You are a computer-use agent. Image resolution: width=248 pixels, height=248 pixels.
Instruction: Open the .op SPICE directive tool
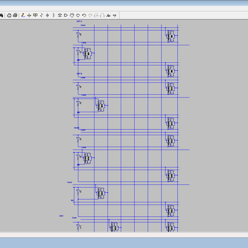click(114, 15)
